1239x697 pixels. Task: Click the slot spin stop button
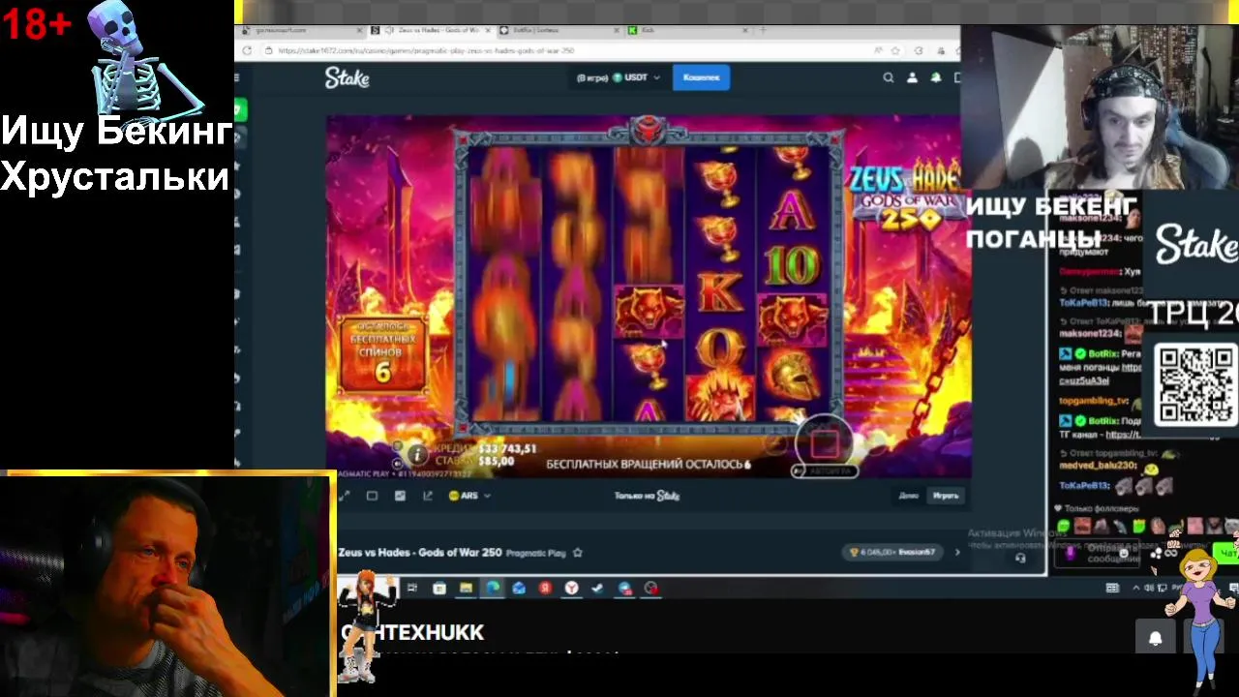[824, 444]
